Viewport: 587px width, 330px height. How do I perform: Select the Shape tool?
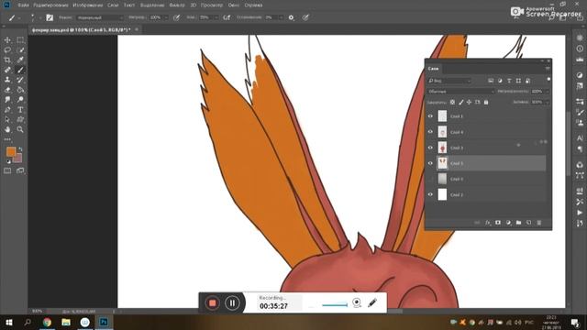click(x=20, y=119)
